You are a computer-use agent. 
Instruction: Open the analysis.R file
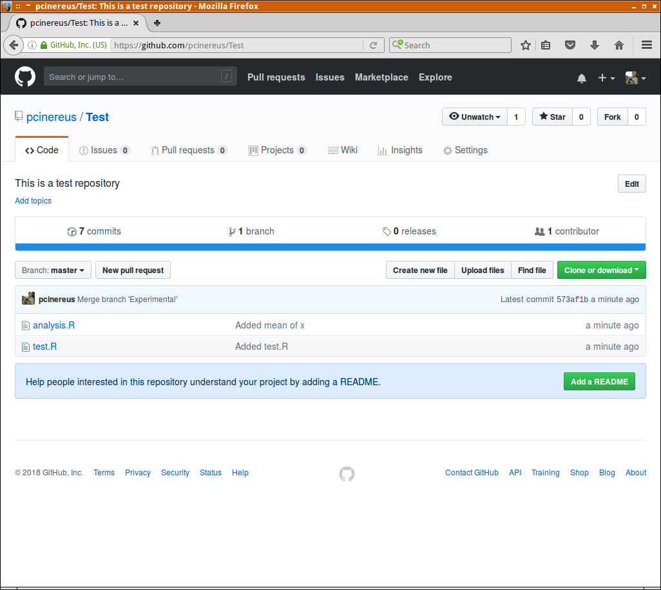point(54,325)
